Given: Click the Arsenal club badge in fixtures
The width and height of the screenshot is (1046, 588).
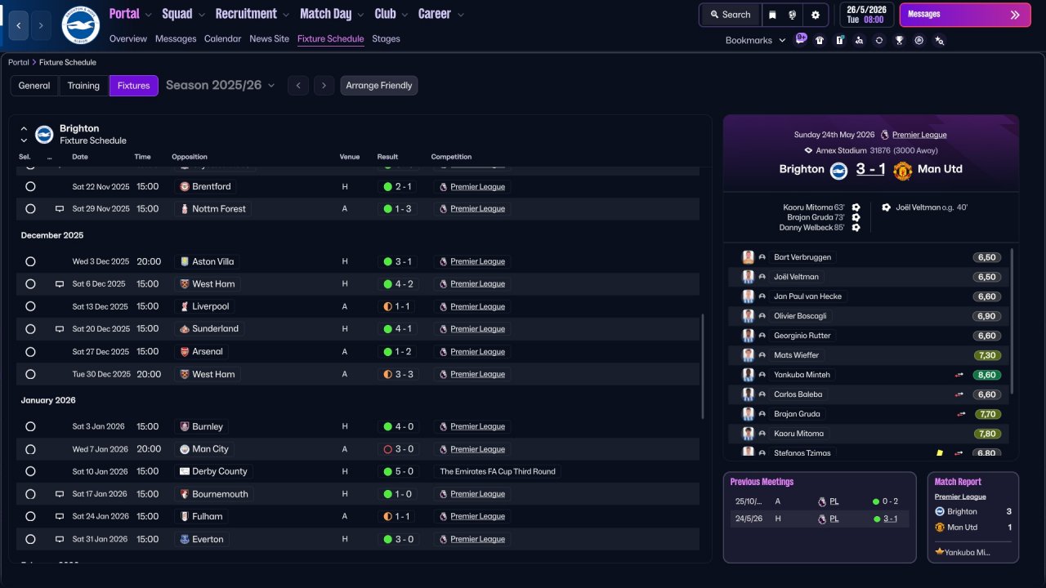Looking at the screenshot, I should pos(185,351).
